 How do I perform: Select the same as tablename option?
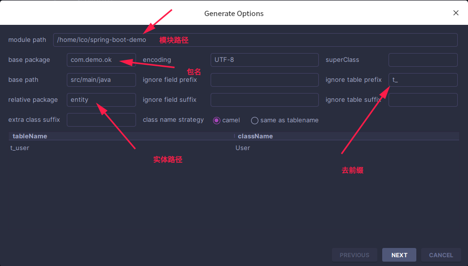pyautogui.click(x=254, y=120)
